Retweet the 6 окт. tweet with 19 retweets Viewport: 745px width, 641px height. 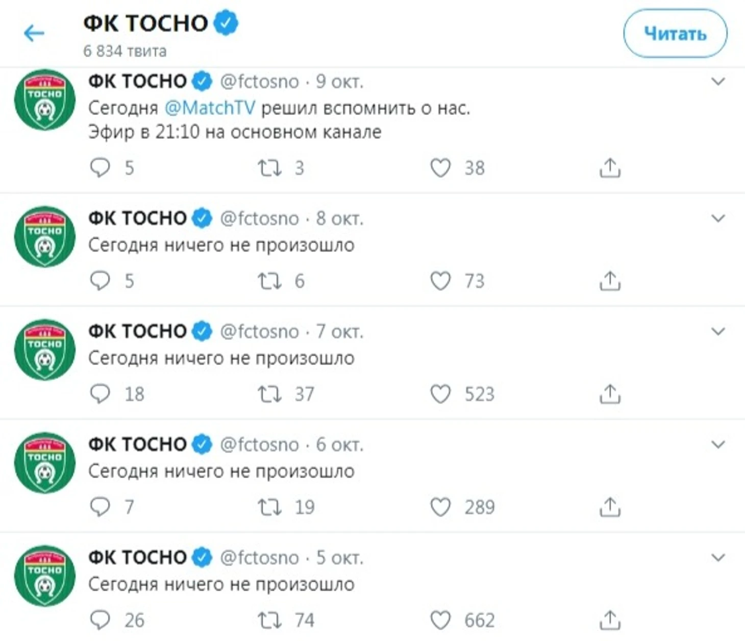269,507
